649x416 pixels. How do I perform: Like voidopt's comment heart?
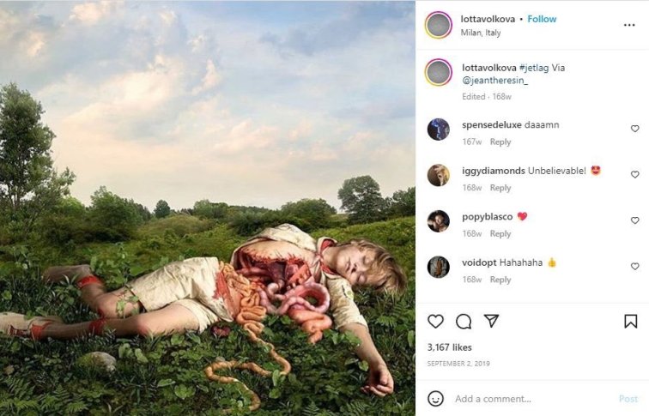click(635, 267)
